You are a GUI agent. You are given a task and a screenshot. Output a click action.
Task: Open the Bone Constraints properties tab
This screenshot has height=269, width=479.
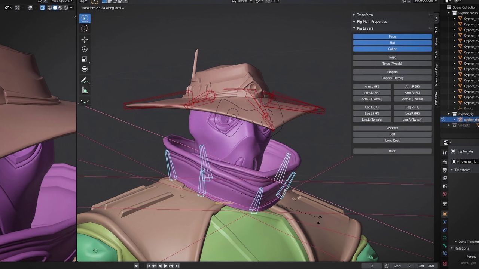445,253
